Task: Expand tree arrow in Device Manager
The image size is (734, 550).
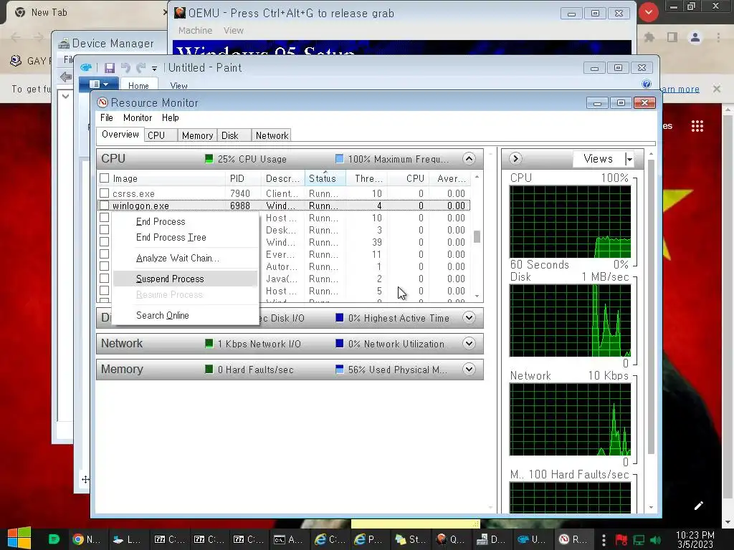Action: [65, 97]
